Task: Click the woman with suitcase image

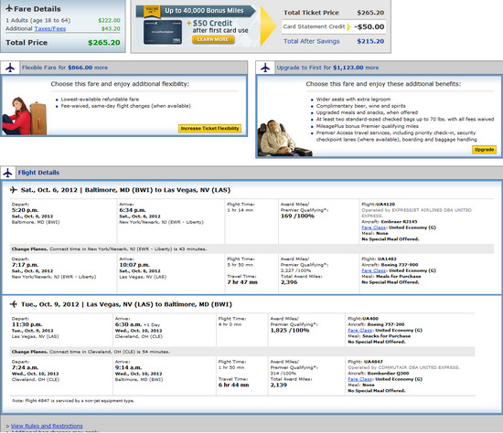Action: pos(25,116)
